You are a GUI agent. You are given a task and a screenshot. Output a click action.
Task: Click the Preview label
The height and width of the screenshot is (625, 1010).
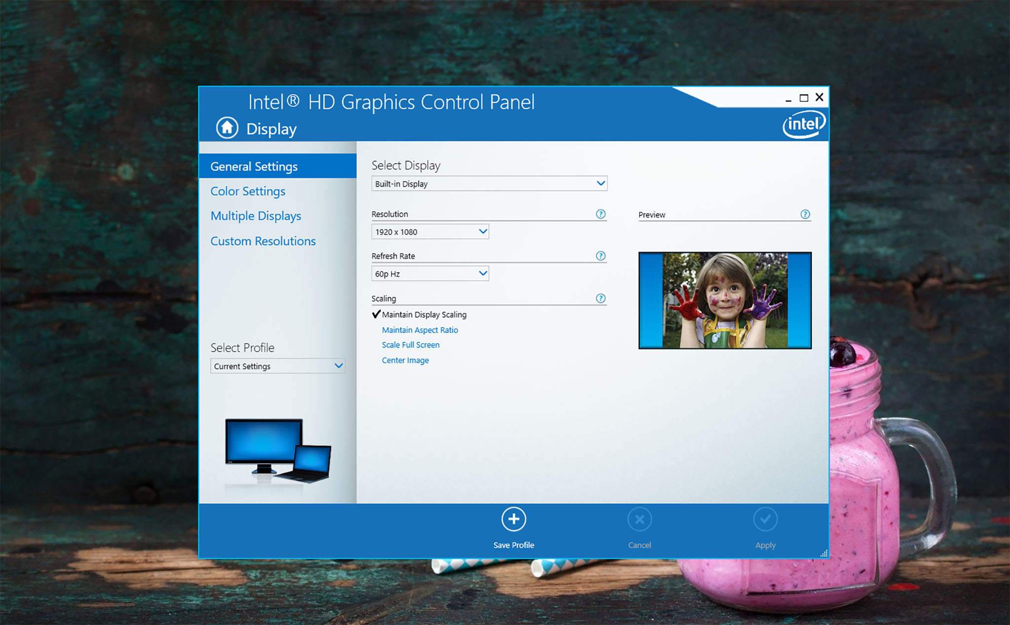(x=651, y=215)
